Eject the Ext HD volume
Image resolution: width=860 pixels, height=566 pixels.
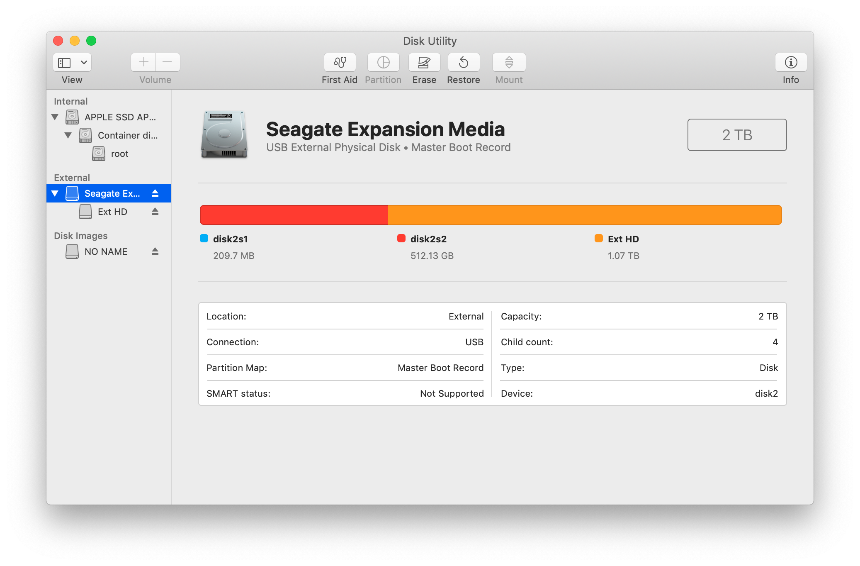point(155,212)
